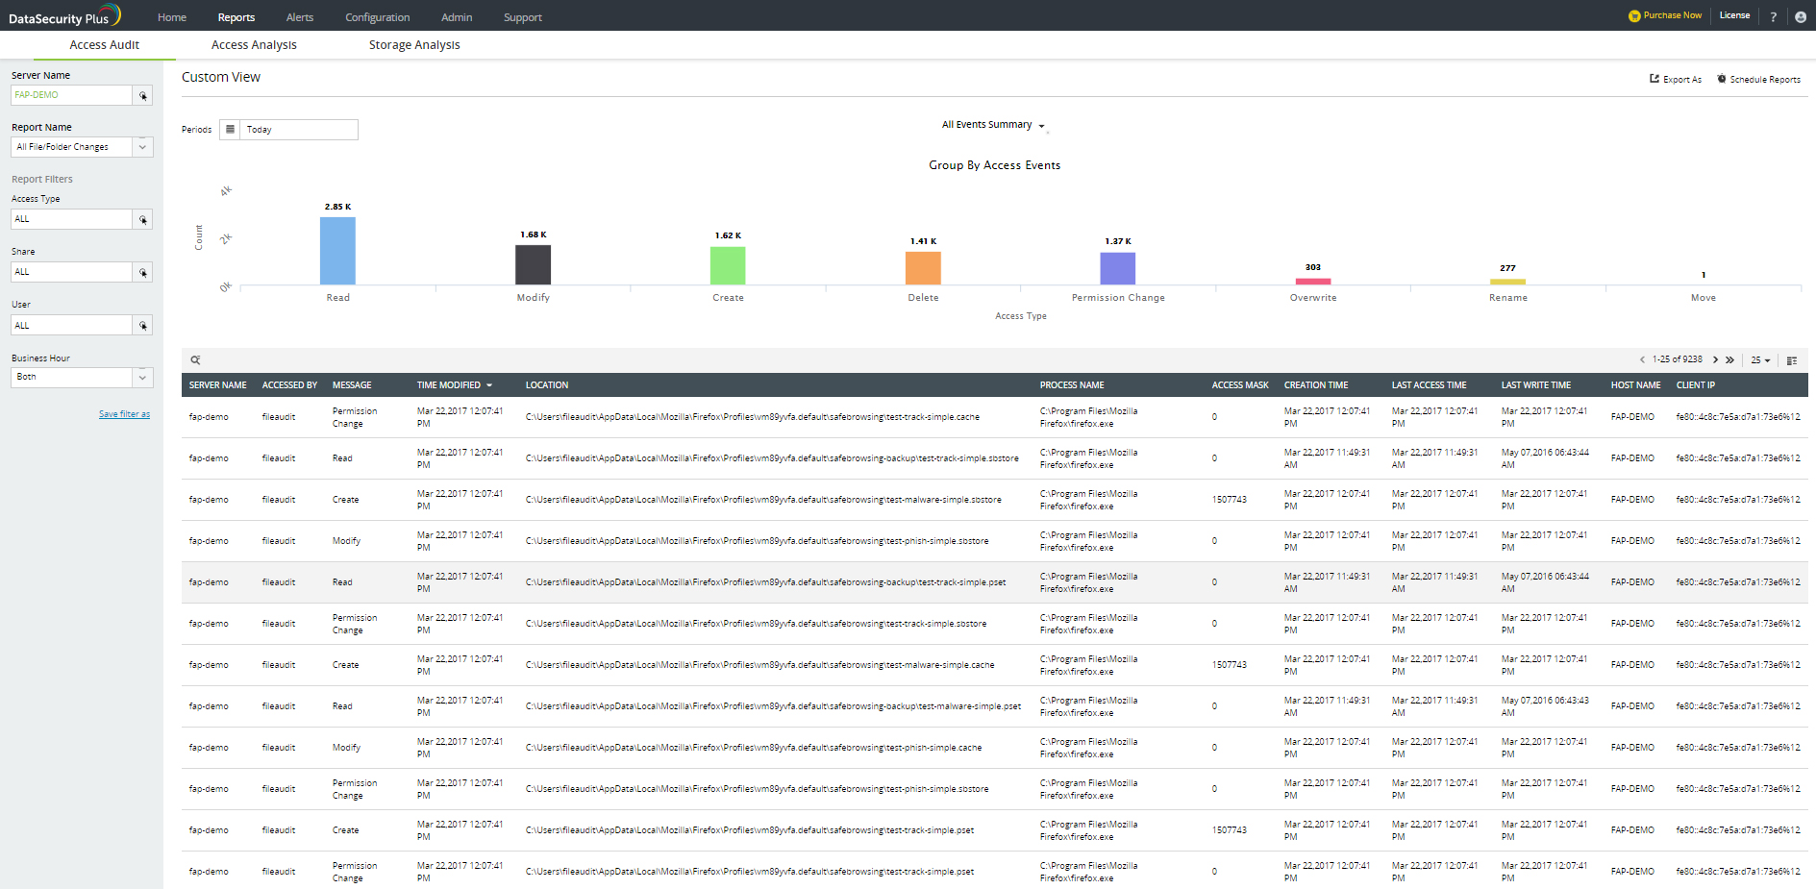Click the table search icon
The height and width of the screenshot is (889, 1816).
[x=195, y=360]
